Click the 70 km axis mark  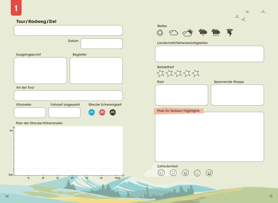117,178
